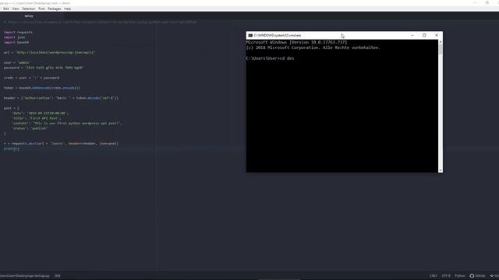
Task: Click the token b64encode code line
Action: (x=42, y=88)
